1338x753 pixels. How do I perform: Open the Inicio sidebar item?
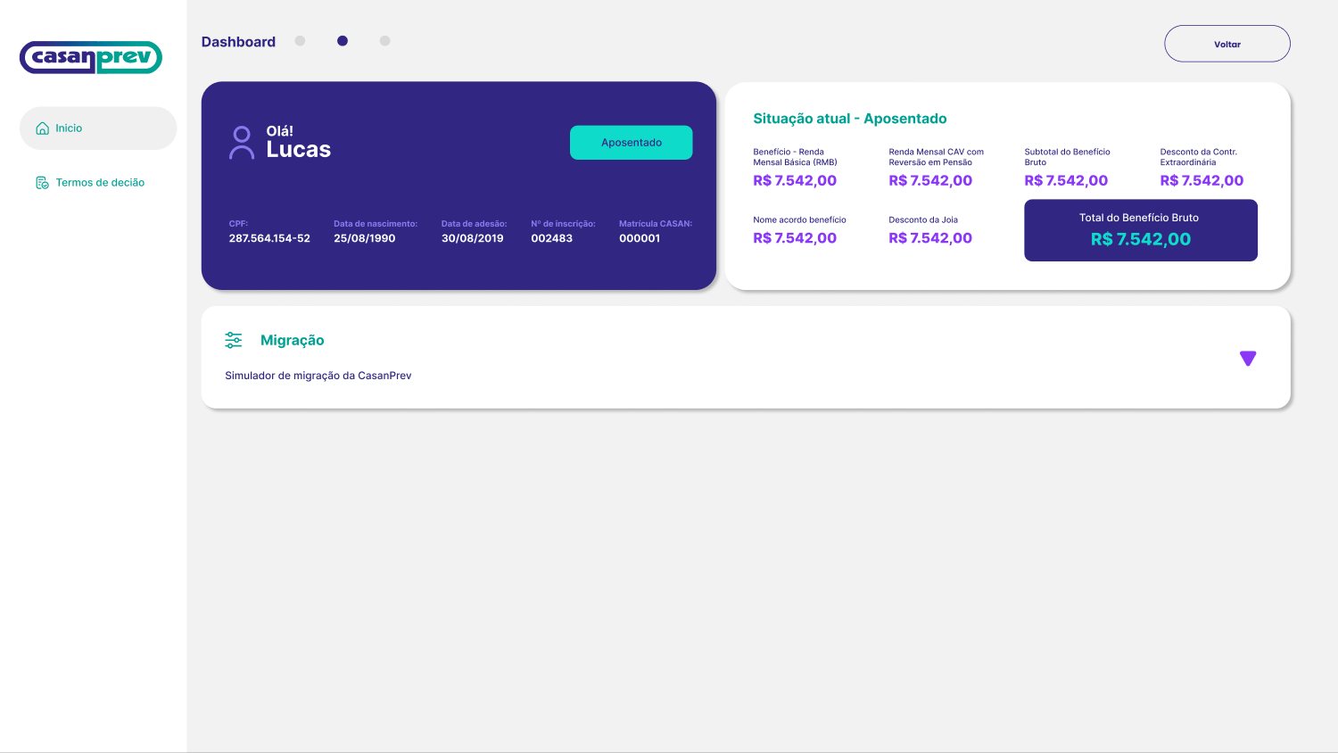click(98, 128)
